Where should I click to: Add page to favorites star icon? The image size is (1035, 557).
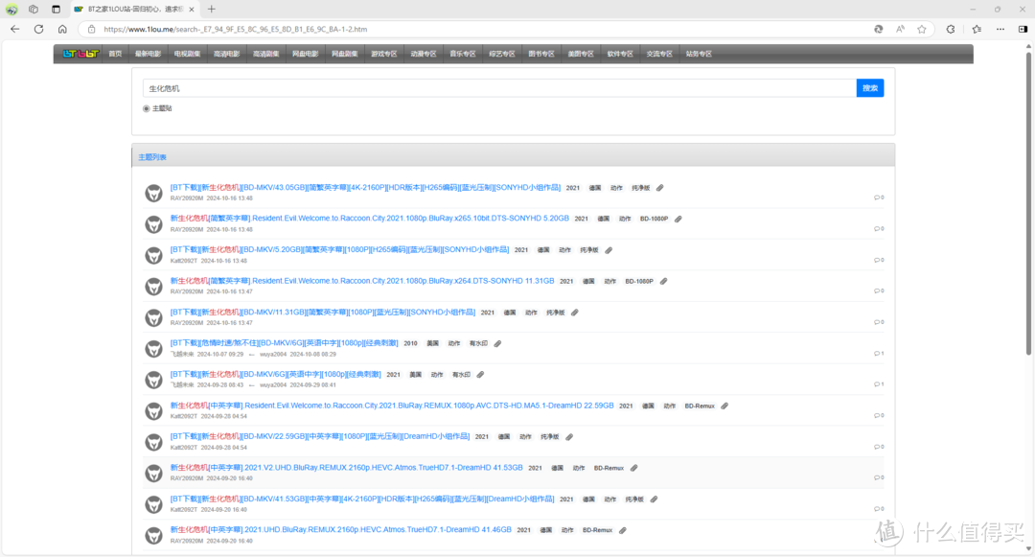pos(922,29)
